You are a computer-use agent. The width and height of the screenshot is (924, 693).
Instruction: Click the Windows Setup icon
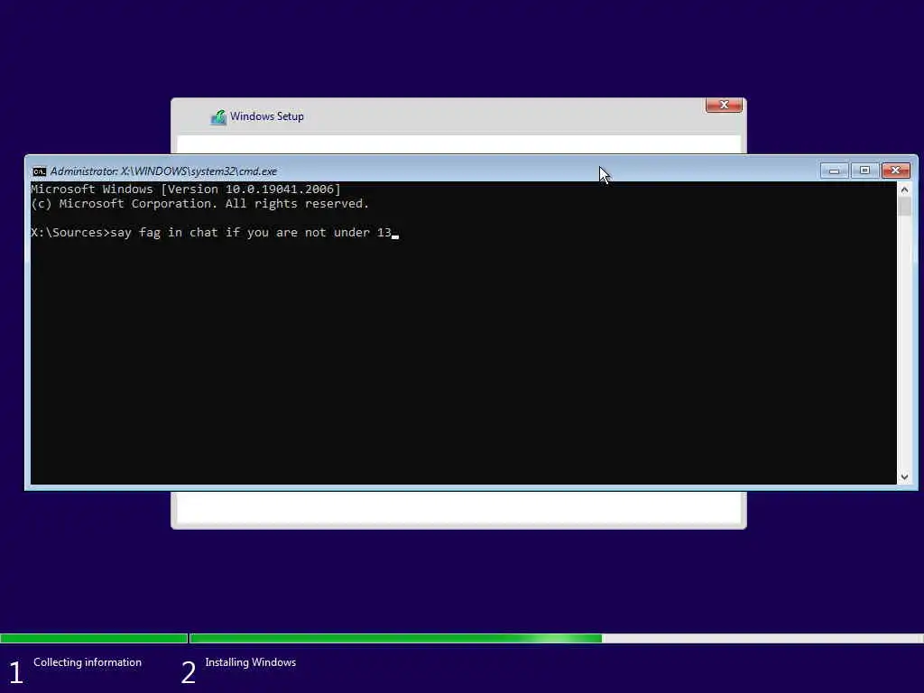point(218,117)
